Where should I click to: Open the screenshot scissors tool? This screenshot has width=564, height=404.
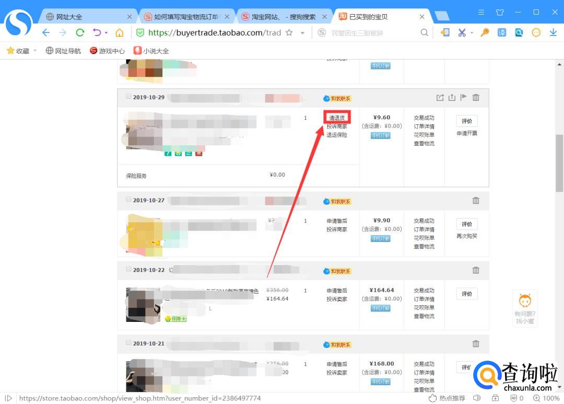tap(462, 33)
